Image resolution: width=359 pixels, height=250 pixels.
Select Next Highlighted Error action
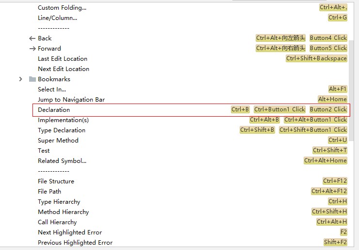pyautogui.click(x=70, y=232)
